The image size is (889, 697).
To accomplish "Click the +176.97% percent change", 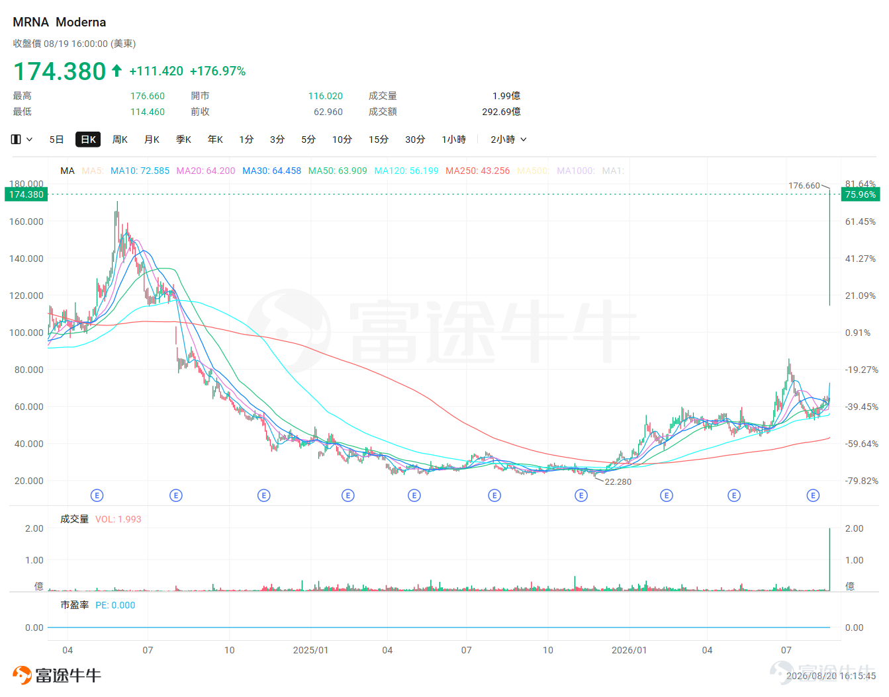I will pos(218,71).
